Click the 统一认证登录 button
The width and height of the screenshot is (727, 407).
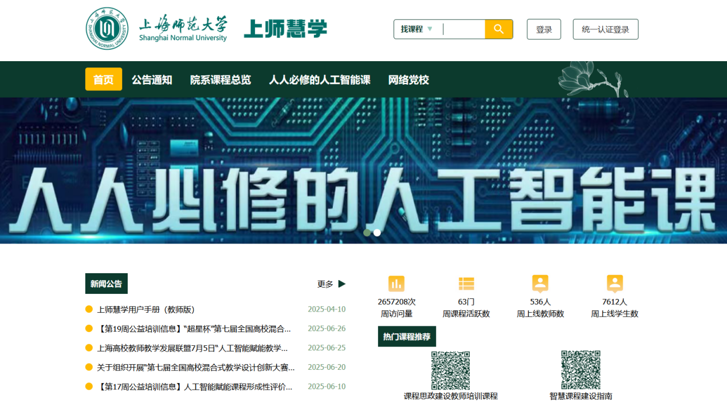pos(605,29)
